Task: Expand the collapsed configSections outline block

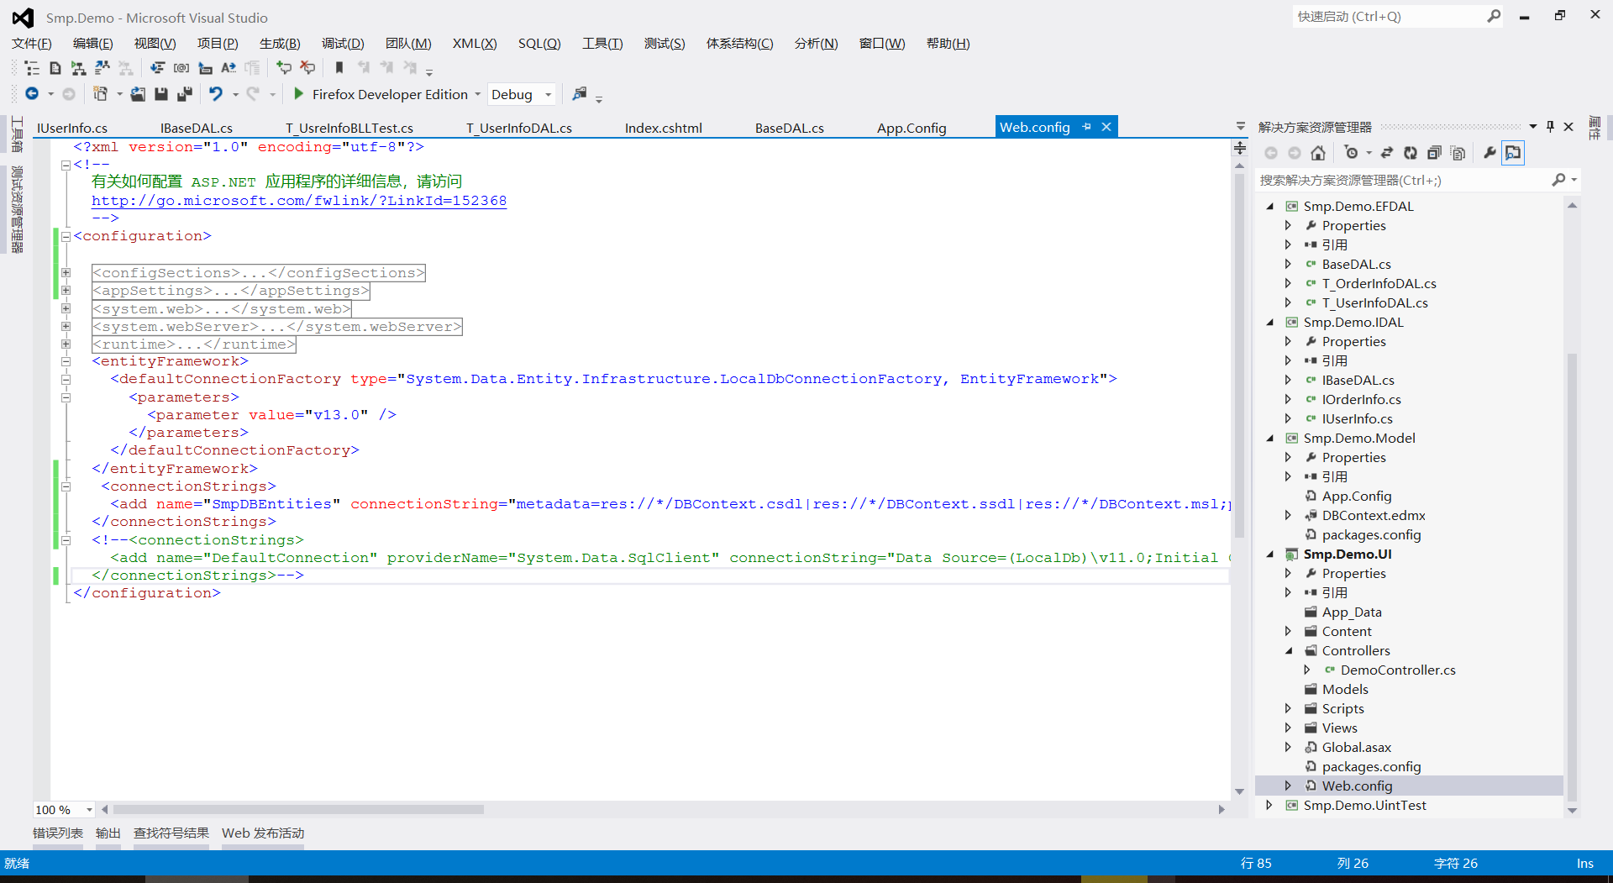Action: point(66,272)
